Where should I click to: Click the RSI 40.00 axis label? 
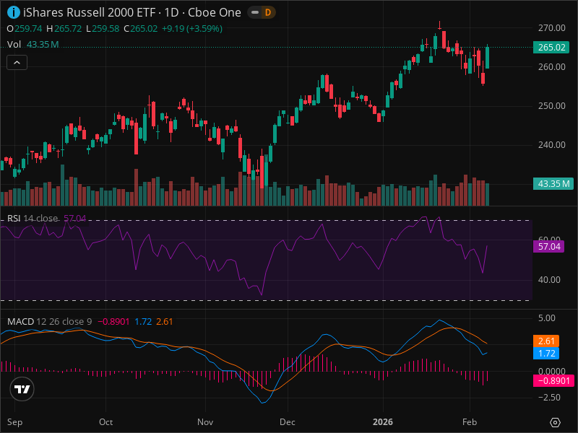click(549, 280)
